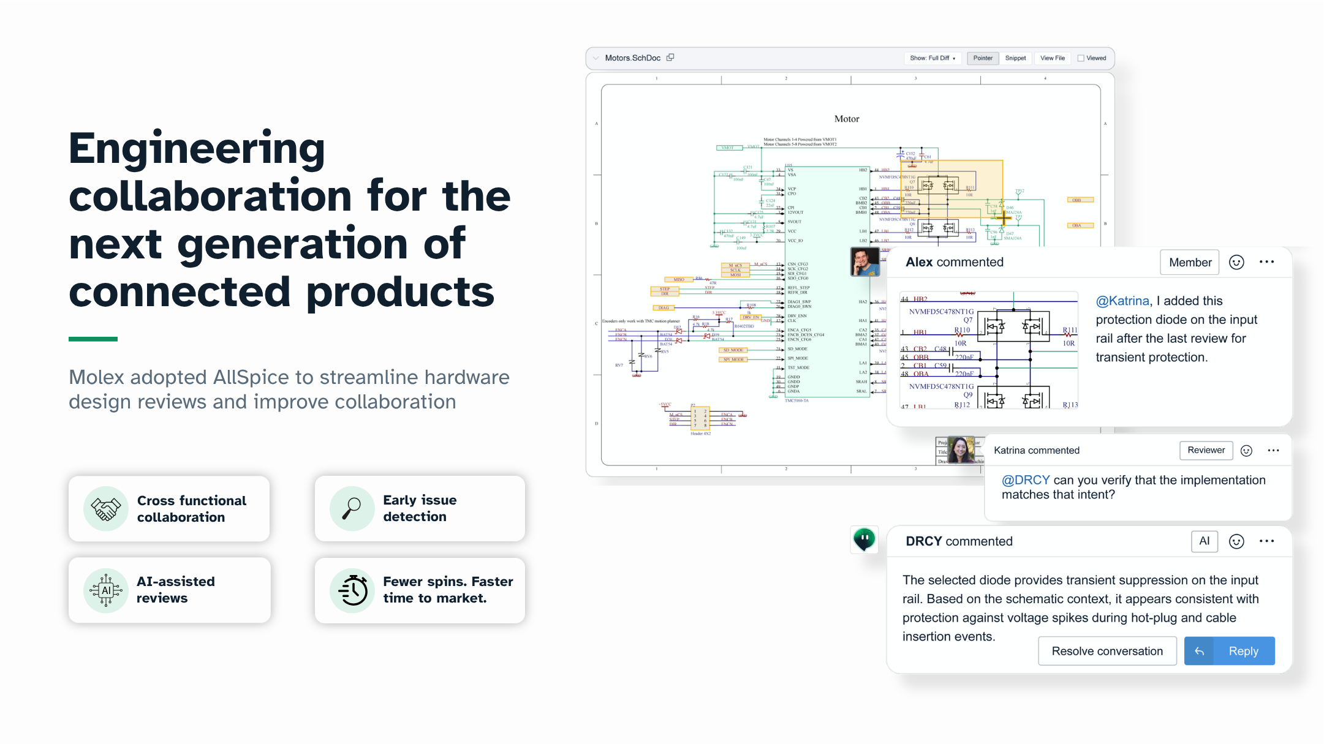1324x744 pixels.
Task: Click the 'Motor' schematic title
Action: [x=846, y=119]
